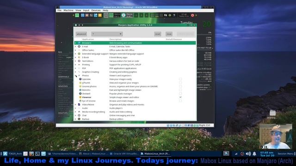This screenshot has height=166, width=296.
Task: Untick the Viewnior install checkbox
Action: 180,97
